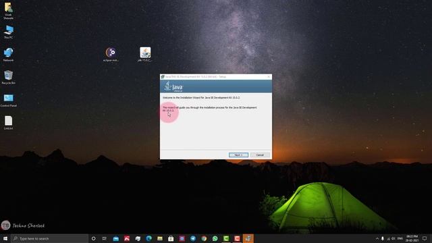The image size is (432, 243).
Task: Click Next in the Java setup wizard
Action: coord(238,155)
